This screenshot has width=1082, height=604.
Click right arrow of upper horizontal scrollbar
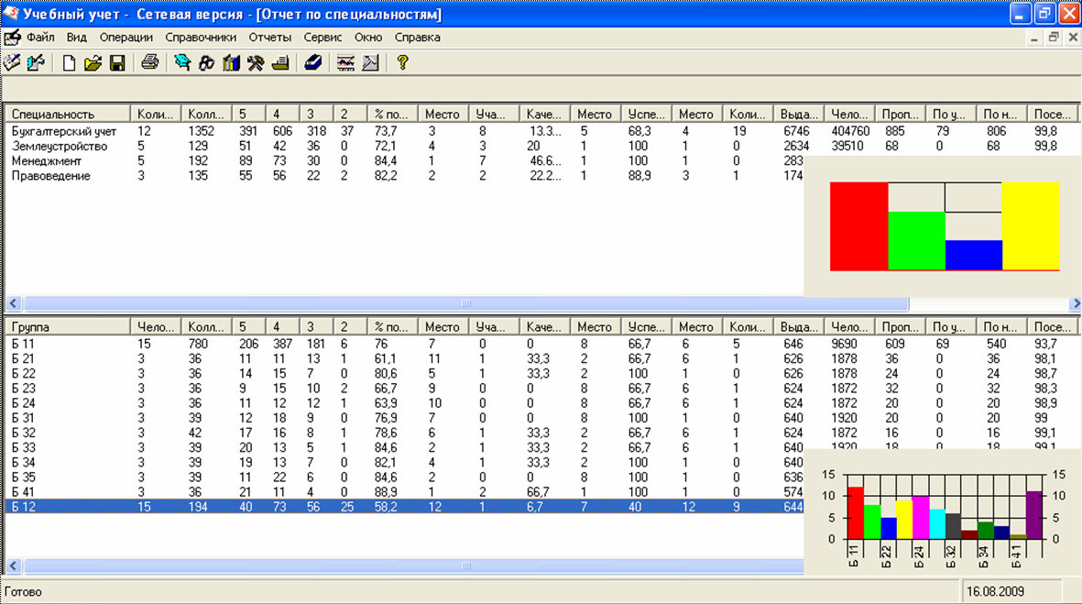[x=1075, y=303]
